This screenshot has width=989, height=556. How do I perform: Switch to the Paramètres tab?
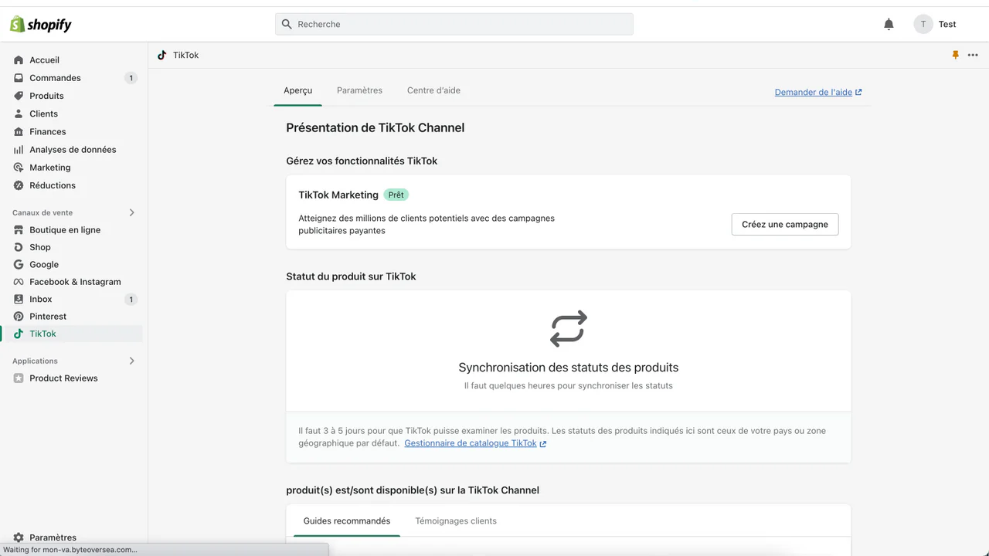pos(359,90)
